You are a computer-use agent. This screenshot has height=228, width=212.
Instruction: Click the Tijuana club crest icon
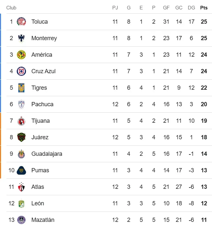coord(21,121)
